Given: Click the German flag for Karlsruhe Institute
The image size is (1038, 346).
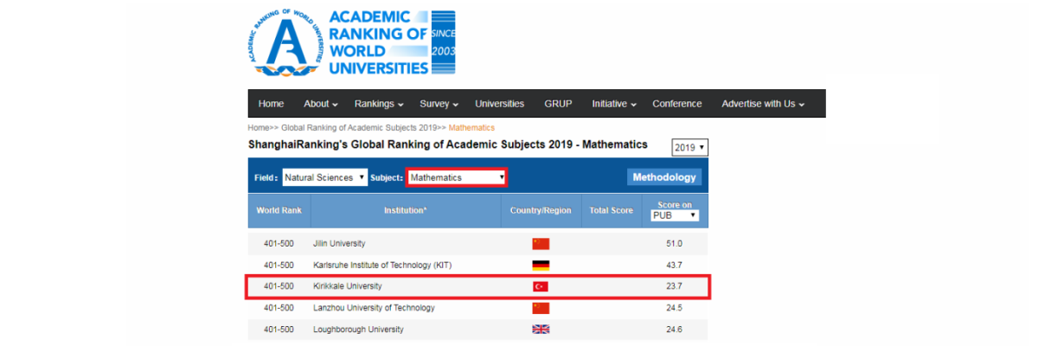Looking at the screenshot, I should pyautogui.click(x=541, y=266).
